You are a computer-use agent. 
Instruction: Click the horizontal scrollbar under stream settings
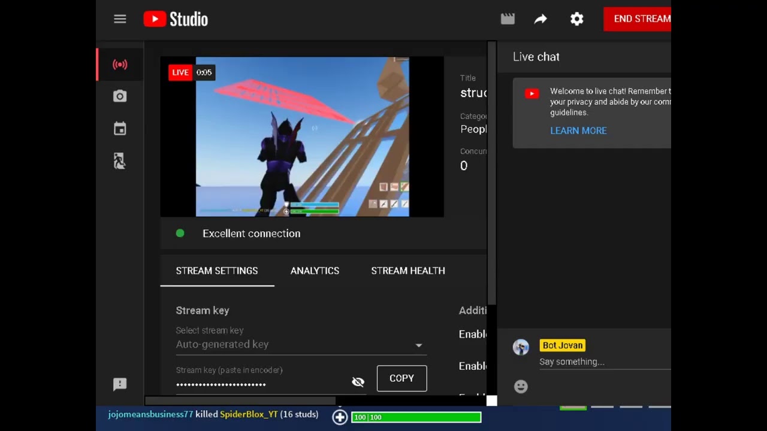[240, 401]
